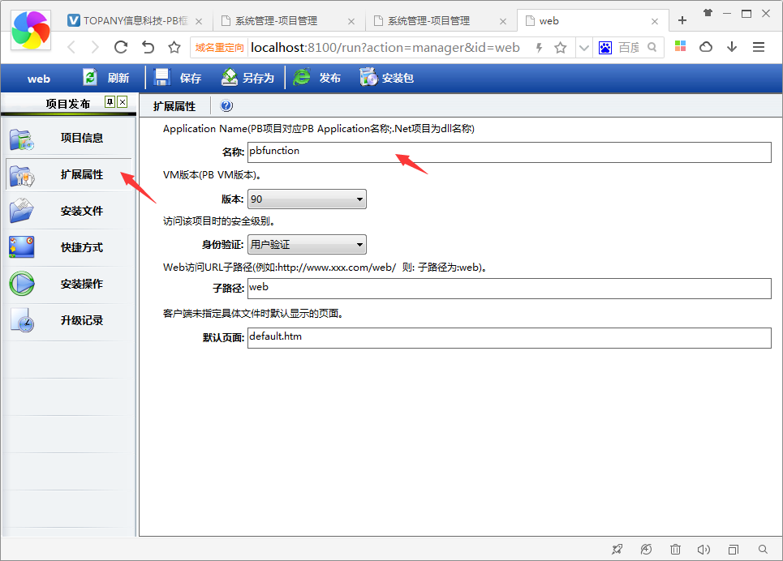Click the 默认页面 default page field
The width and height of the screenshot is (783, 561).
click(509, 338)
